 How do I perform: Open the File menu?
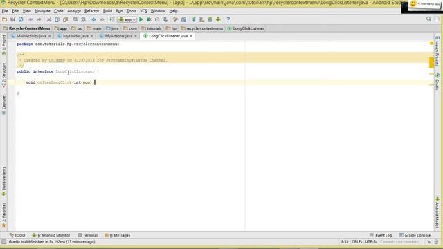[5, 11]
